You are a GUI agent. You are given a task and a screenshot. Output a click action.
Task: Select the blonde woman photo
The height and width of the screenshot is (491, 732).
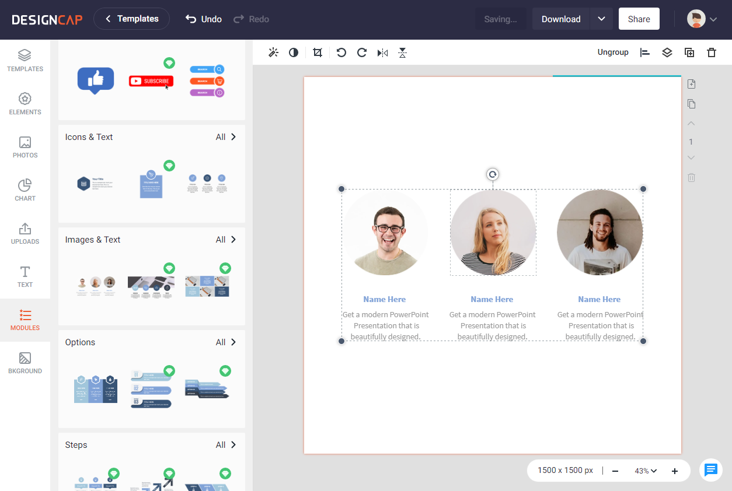tap(493, 233)
